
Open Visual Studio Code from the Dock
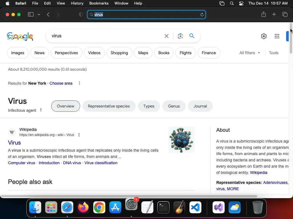tap(195, 207)
